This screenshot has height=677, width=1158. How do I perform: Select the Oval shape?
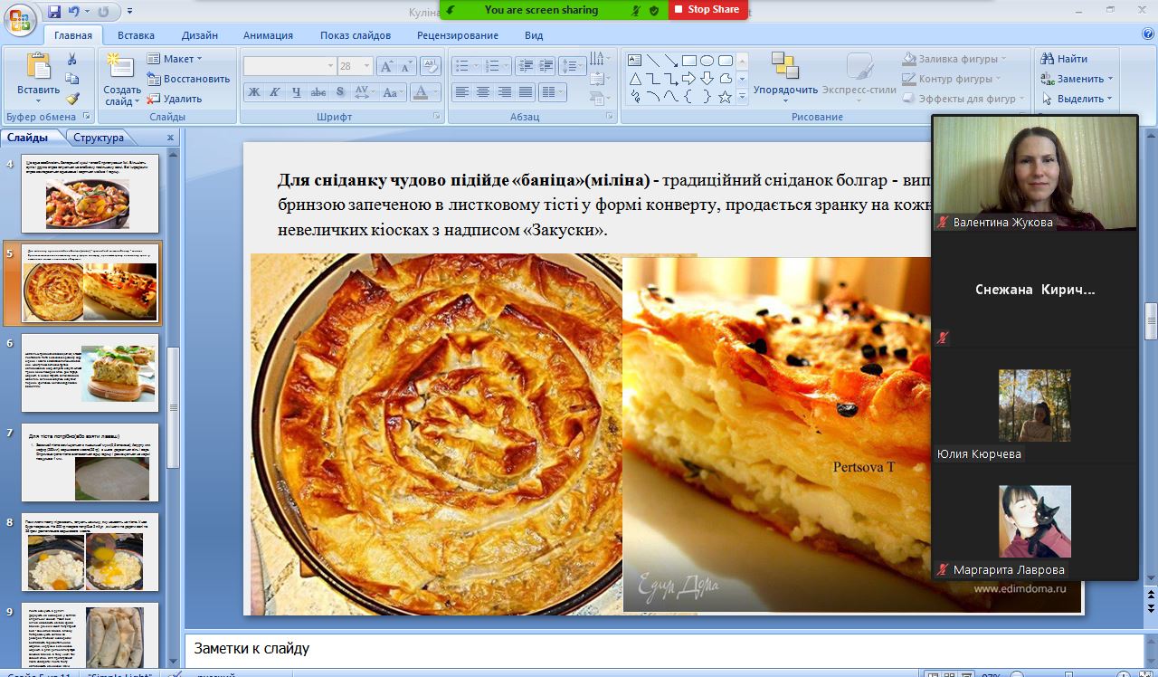click(x=707, y=61)
